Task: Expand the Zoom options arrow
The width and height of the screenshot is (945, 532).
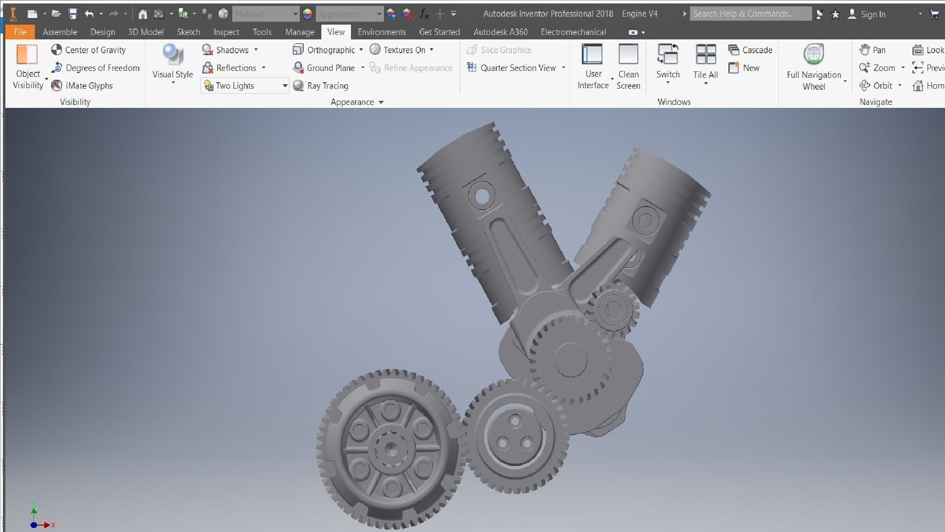Action: [903, 67]
